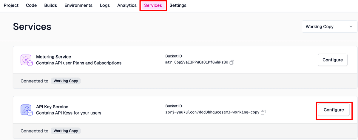Copy the API Key Service Bucket ID
Image resolution: width=358 pixels, height=140 pixels.
[x=263, y=112]
